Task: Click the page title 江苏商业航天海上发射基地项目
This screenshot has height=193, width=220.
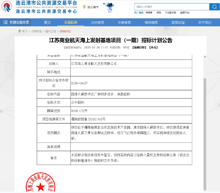Action: click(111, 40)
